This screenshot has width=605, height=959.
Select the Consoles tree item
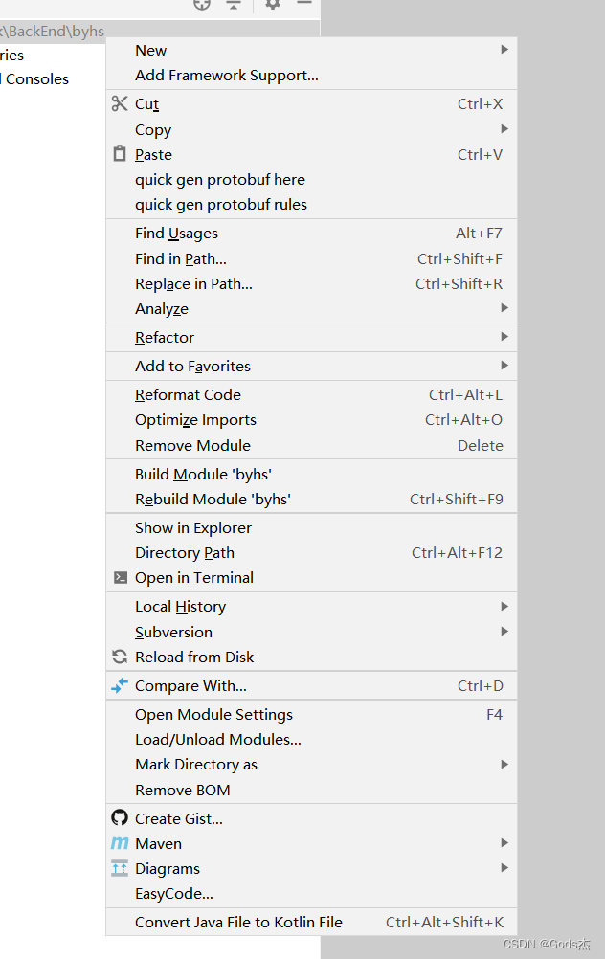click(x=36, y=78)
